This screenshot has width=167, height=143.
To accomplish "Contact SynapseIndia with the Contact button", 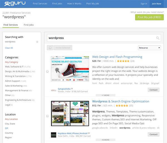I will pos(153,90).
